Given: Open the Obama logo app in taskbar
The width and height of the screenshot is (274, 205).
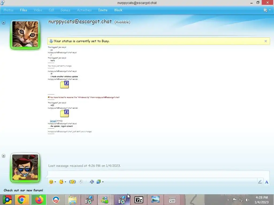Looking at the screenshot, I should click(56, 200).
